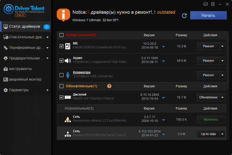Click the audio speaker device icon
The height and width of the screenshot is (155, 232).
68,61
